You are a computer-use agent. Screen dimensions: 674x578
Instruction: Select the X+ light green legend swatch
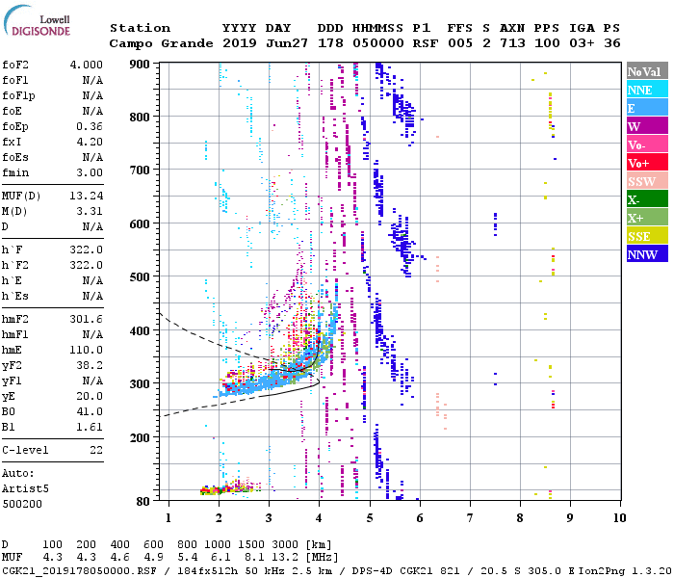click(647, 218)
